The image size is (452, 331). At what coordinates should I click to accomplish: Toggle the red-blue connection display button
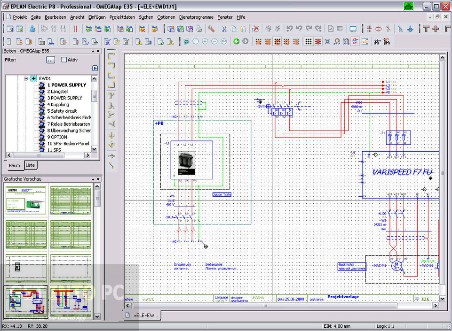pyautogui.click(x=356, y=41)
